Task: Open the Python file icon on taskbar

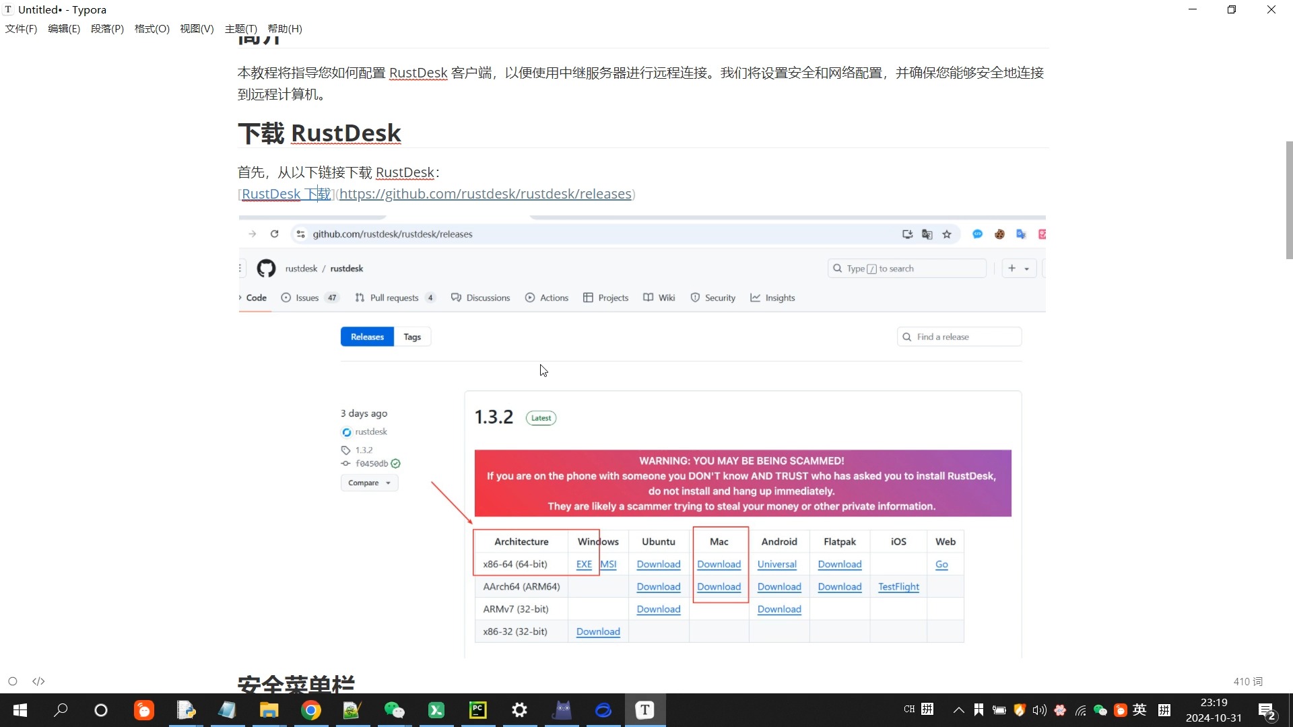Action: (x=186, y=710)
